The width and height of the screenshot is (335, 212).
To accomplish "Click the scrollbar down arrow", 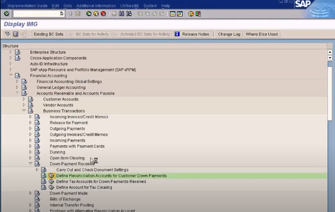I will 330,58.
